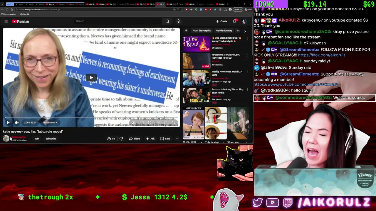Open options for Weekly Newsletter video

click(248, 72)
